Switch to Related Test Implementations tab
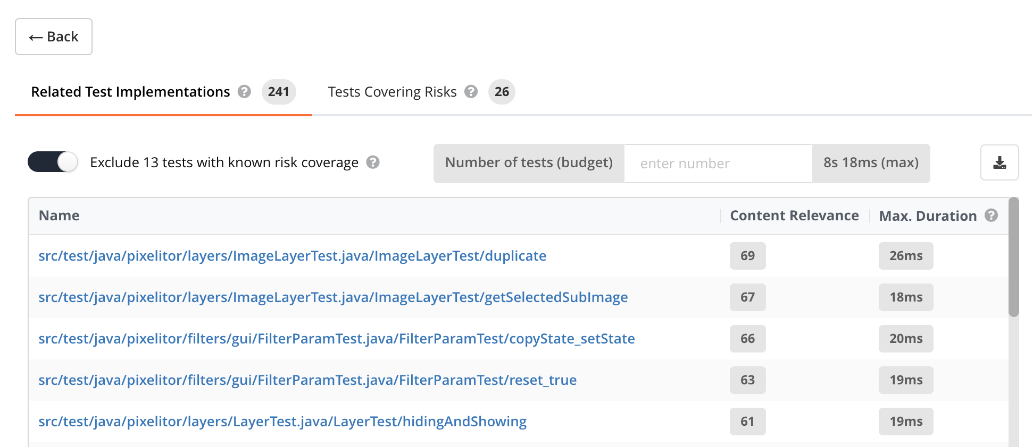1033x447 pixels. (163, 92)
